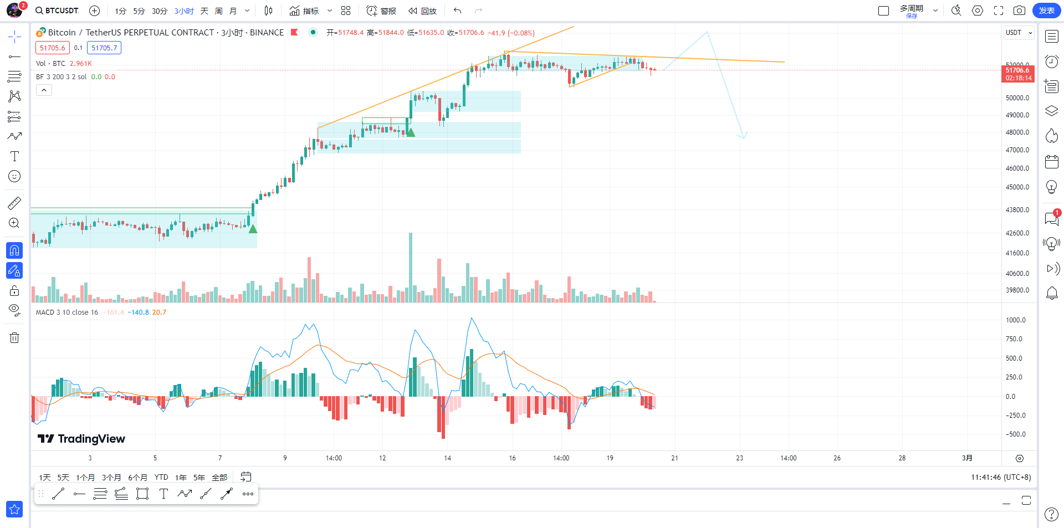The image size is (1064, 528).
Task: Select the ruler measure tool
Action: point(14,203)
